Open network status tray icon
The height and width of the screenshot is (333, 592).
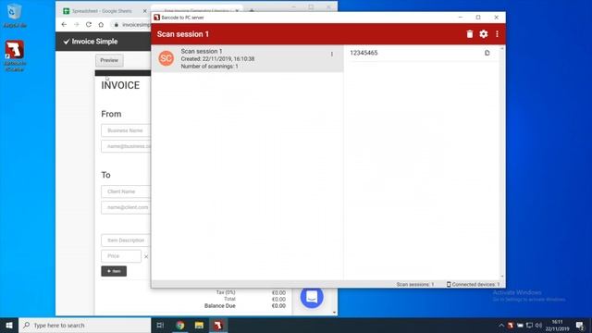point(529,326)
